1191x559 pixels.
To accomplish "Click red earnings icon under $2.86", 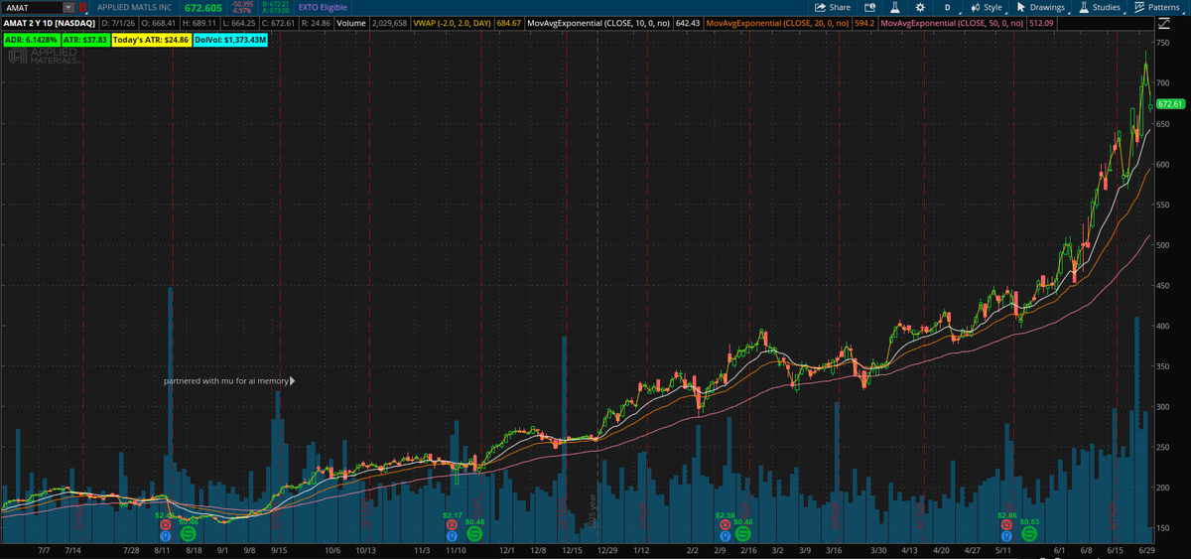I will [x=1006, y=525].
